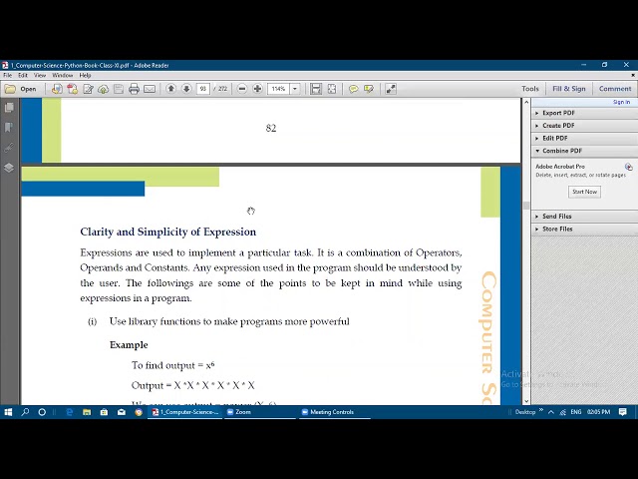Open the page thumbnails panel
The height and width of the screenshot is (479, 638).
point(9,108)
